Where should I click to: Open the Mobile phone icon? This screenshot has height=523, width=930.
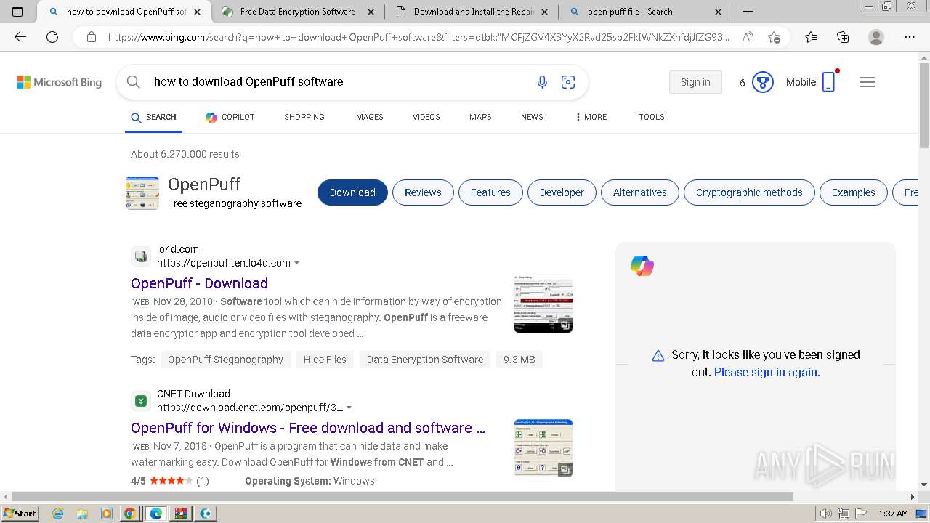coord(829,82)
